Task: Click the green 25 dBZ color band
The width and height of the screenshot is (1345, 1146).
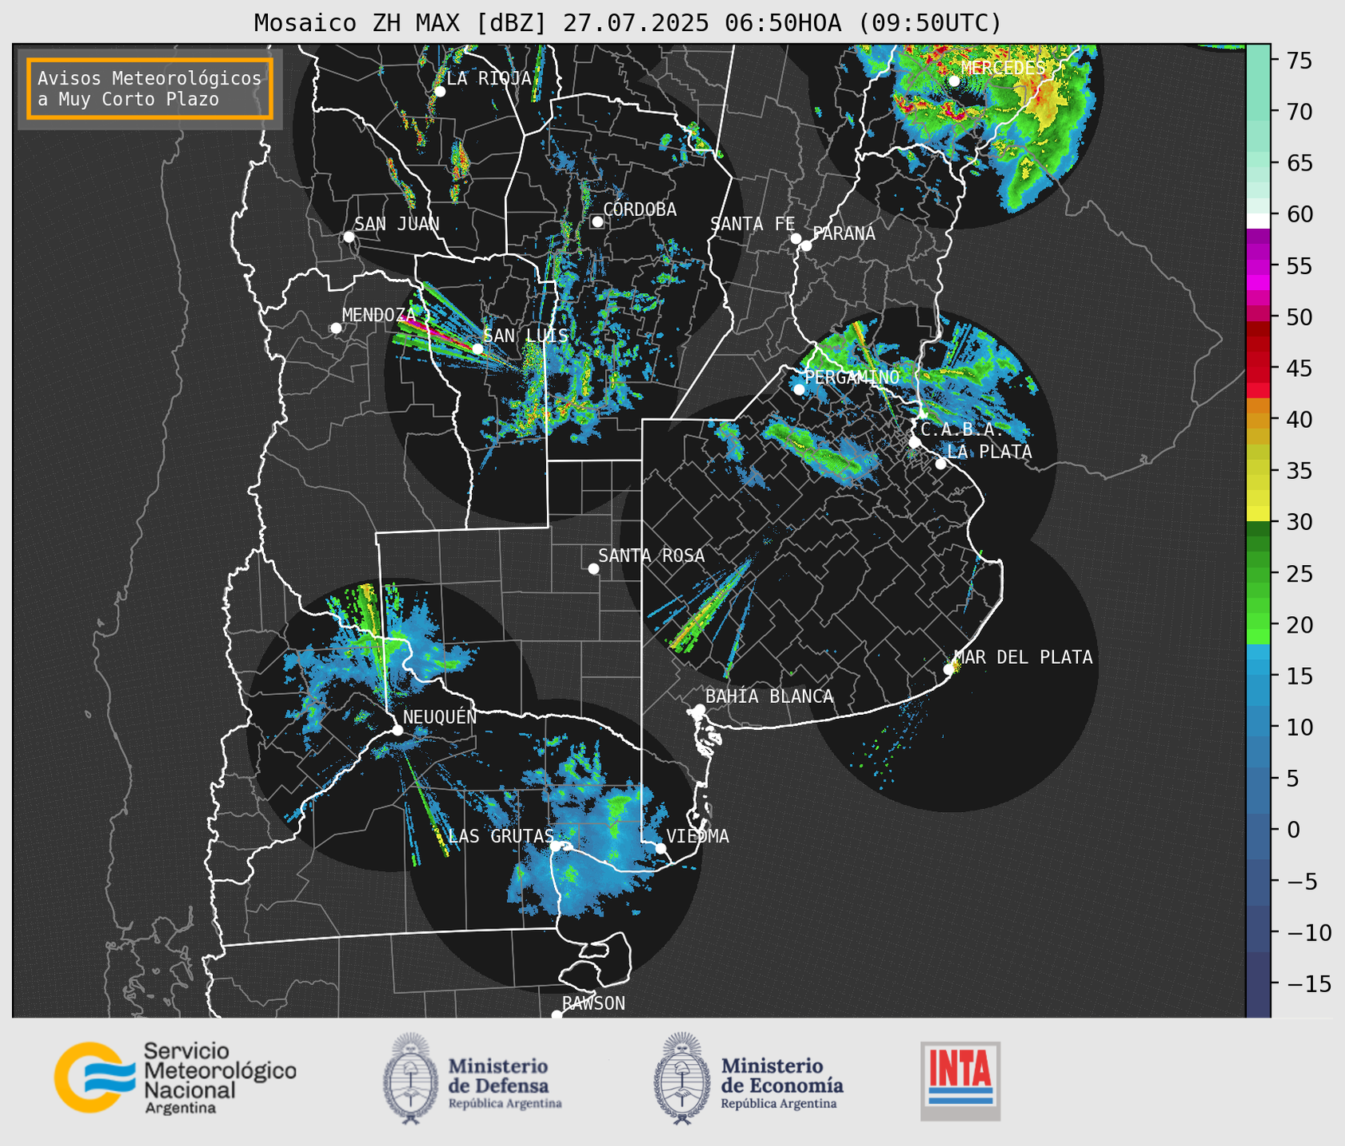Action: 1258,573
